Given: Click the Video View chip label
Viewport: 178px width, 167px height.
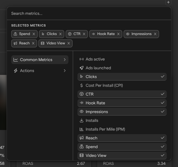Looking at the screenshot, I should (56, 43).
